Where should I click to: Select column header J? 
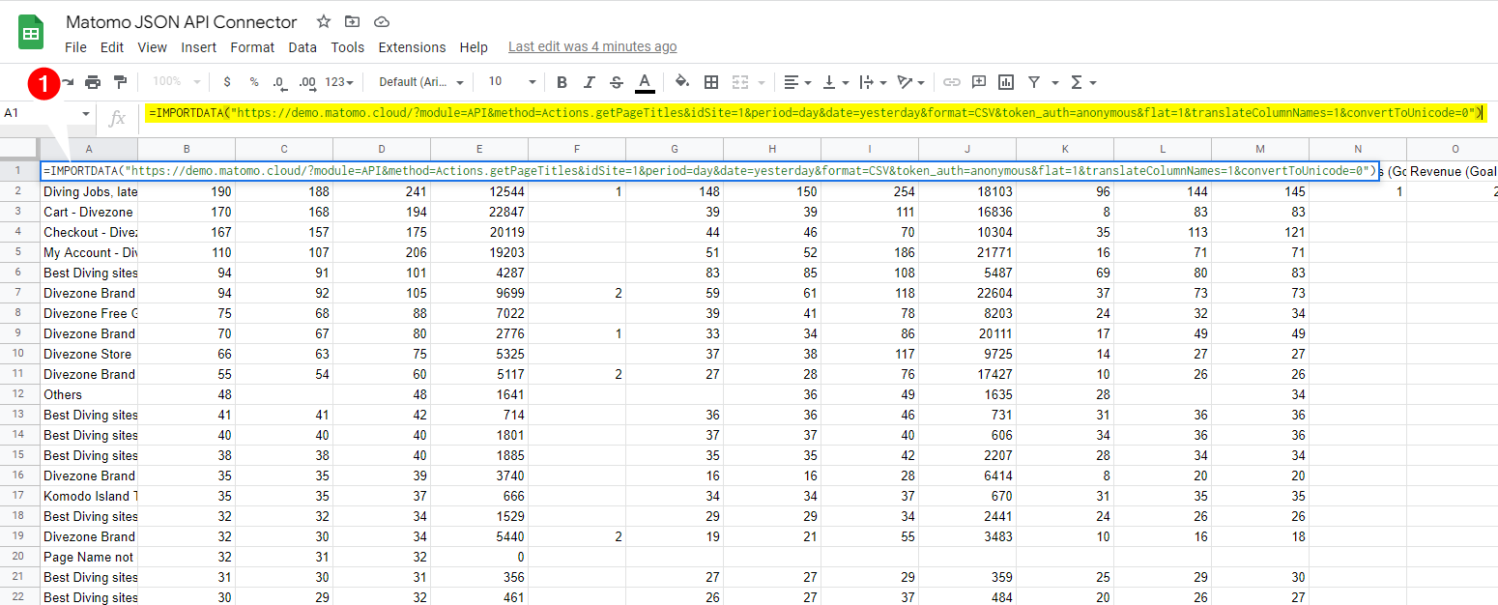point(967,148)
